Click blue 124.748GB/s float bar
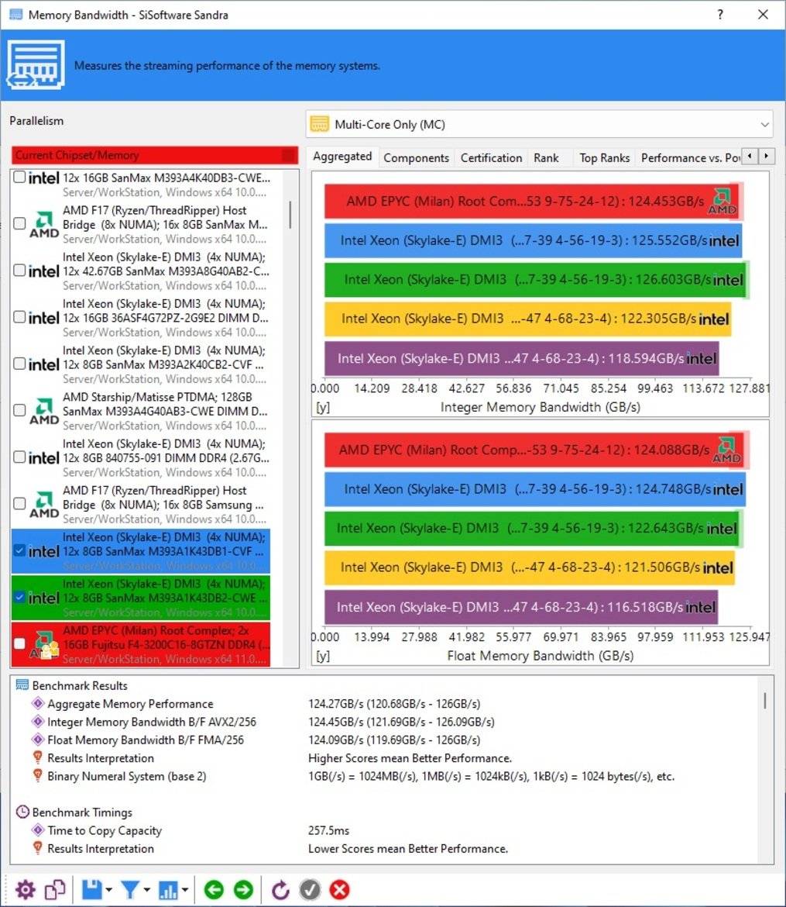The width and height of the screenshot is (786, 907). coord(534,489)
